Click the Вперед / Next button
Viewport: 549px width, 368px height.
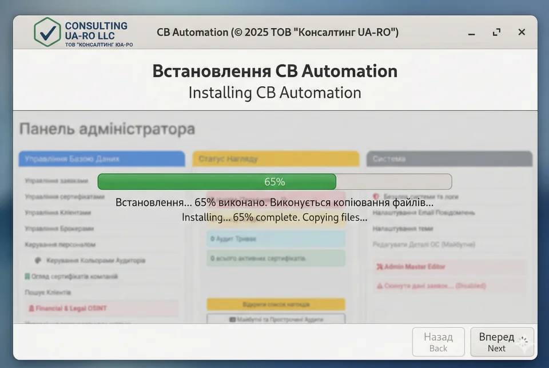(502, 342)
